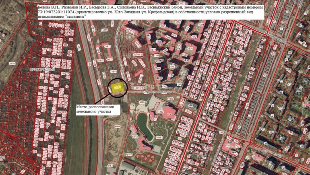Select parcel labeled 11815
The width and height of the screenshot is (310, 175).
[x=105, y=29]
